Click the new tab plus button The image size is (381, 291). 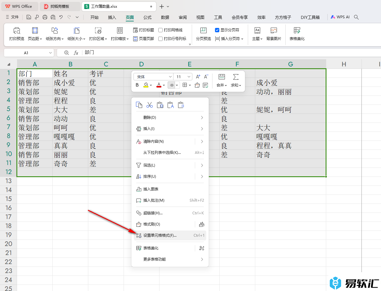click(162, 6)
